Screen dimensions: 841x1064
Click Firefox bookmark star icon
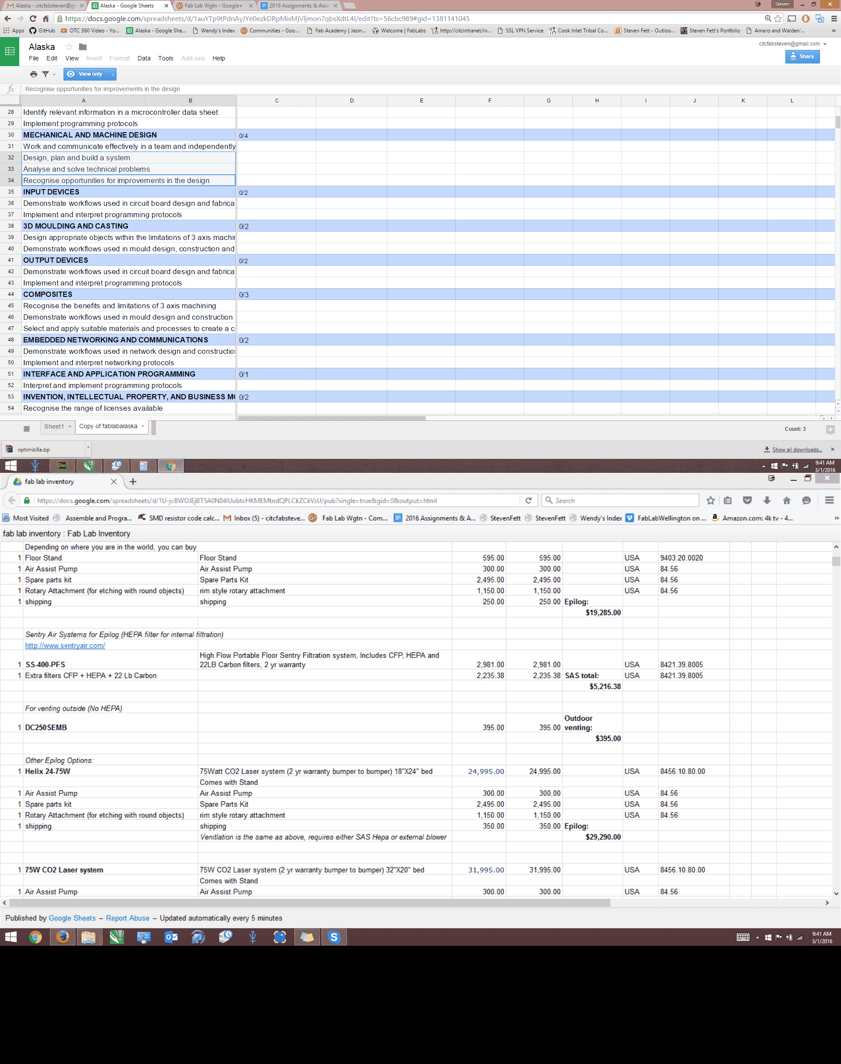[710, 500]
